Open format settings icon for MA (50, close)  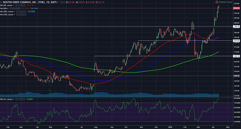point(19,5)
